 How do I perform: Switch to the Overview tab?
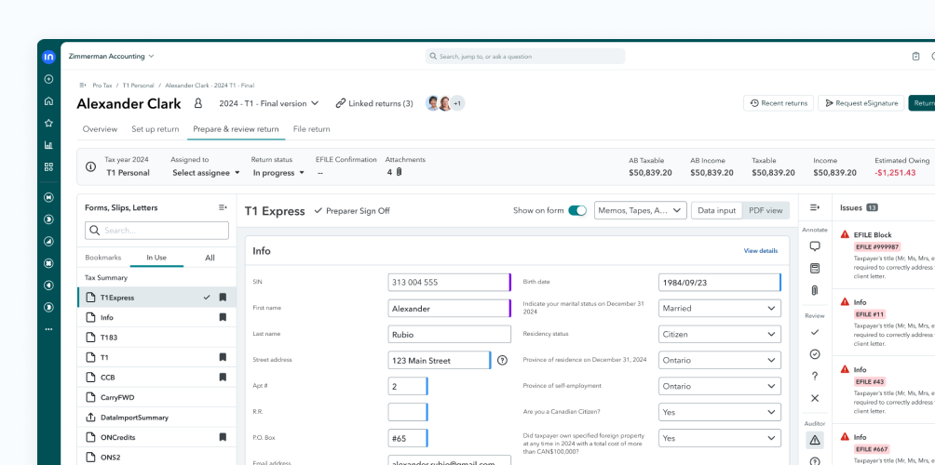pyautogui.click(x=100, y=129)
